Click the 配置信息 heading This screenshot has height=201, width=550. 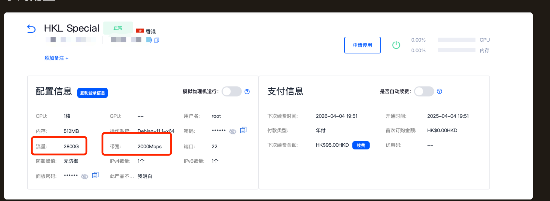click(x=54, y=91)
